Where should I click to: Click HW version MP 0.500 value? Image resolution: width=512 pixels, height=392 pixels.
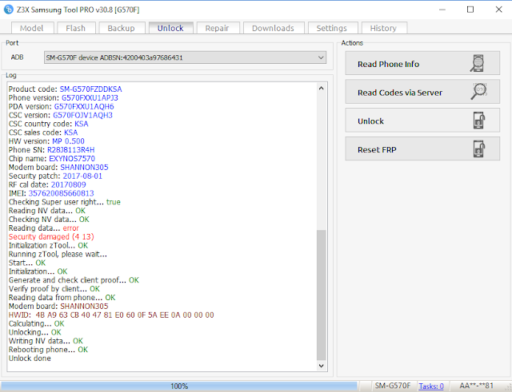tap(68, 141)
